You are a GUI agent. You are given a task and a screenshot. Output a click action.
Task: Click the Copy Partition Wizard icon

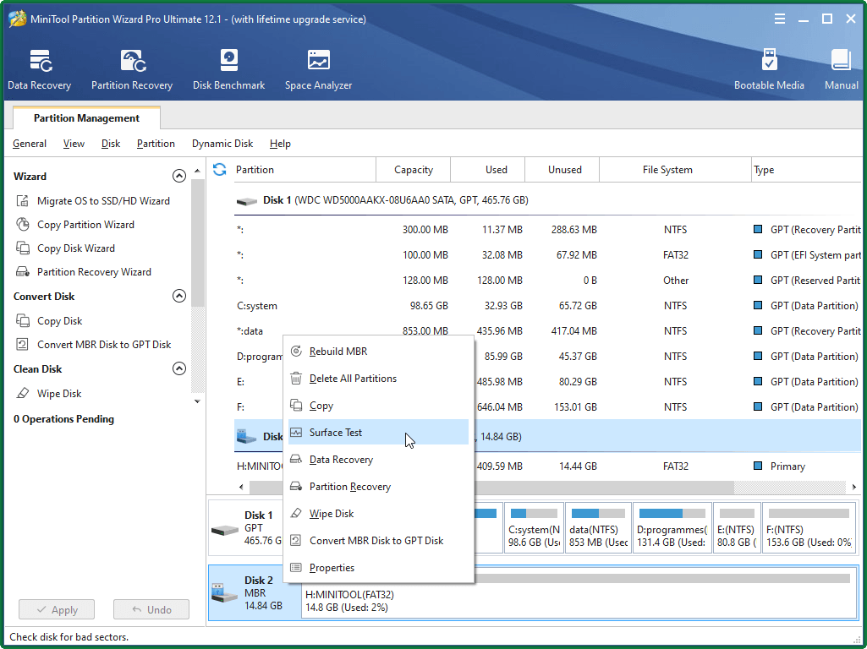tap(23, 224)
